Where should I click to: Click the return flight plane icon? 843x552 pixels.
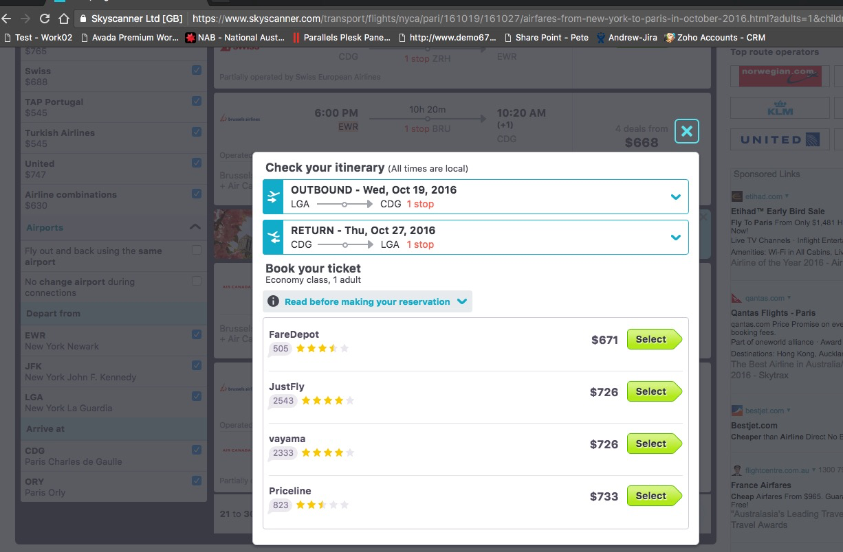point(274,237)
